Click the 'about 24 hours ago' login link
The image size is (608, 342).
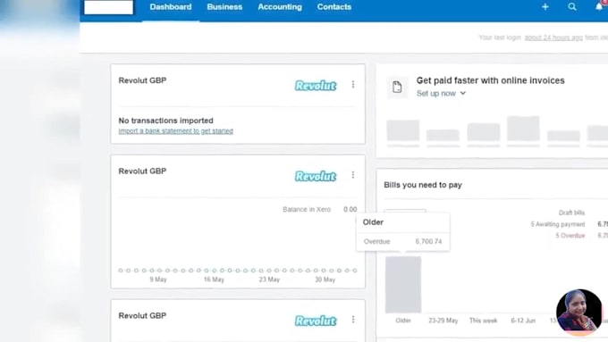(553, 38)
